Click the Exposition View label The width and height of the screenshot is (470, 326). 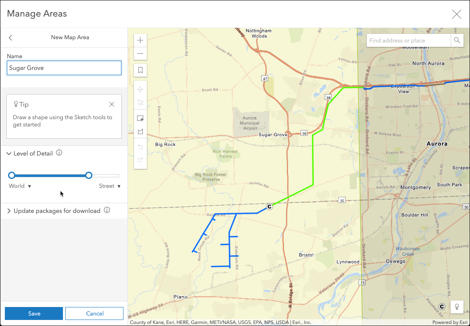point(403,89)
